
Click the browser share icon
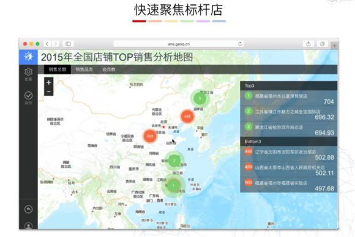click(308, 43)
